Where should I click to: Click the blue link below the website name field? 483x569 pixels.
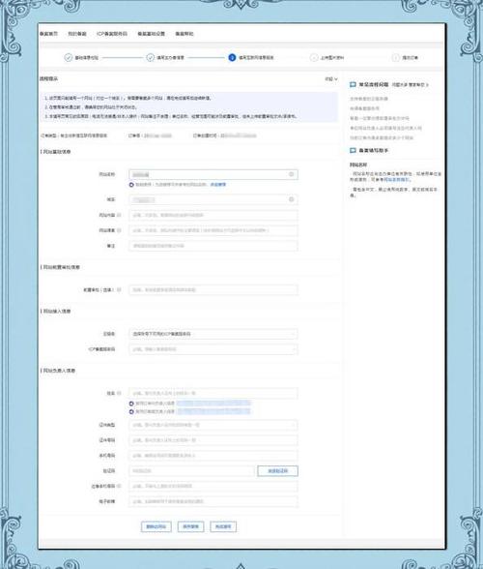218,184
